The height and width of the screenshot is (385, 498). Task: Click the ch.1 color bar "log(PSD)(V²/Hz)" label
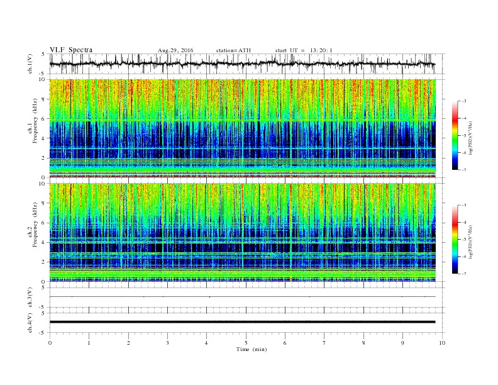click(471, 138)
